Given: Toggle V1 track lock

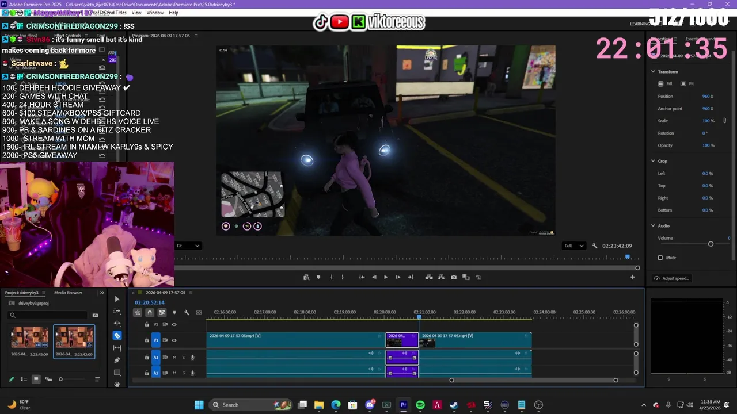Looking at the screenshot, I should click(147, 340).
